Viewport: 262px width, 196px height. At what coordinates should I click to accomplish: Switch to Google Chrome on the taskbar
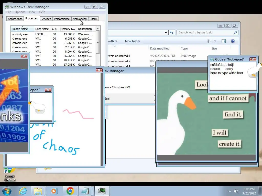70,191
